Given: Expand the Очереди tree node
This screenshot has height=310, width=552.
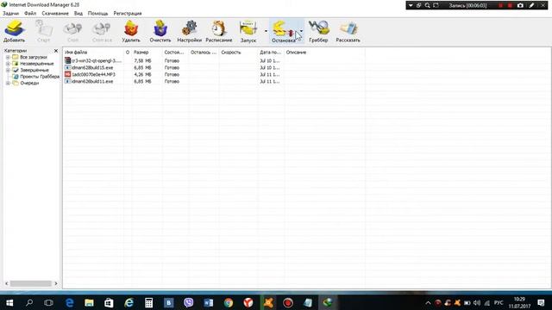Looking at the screenshot, I should [8, 83].
